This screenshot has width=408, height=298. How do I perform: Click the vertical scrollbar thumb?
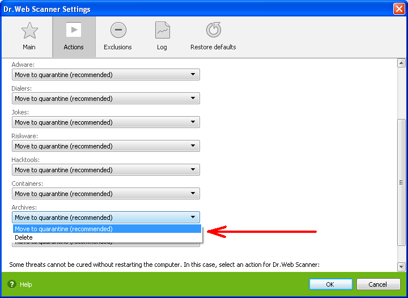[401, 182]
